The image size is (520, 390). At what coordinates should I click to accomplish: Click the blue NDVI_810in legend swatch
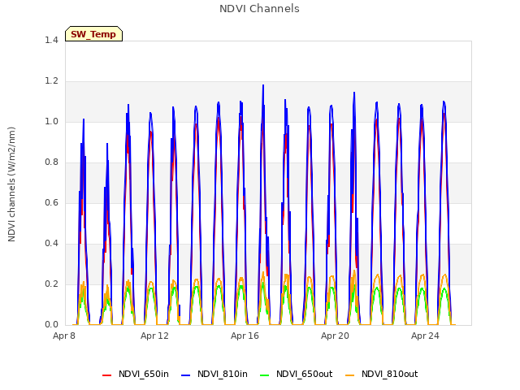point(186,375)
